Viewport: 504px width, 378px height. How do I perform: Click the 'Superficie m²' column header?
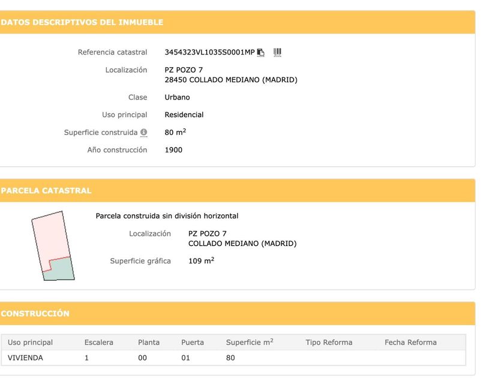[x=250, y=342]
